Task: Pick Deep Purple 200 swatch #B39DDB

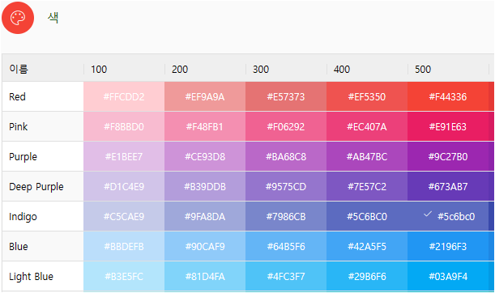Action: click(x=205, y=186)
